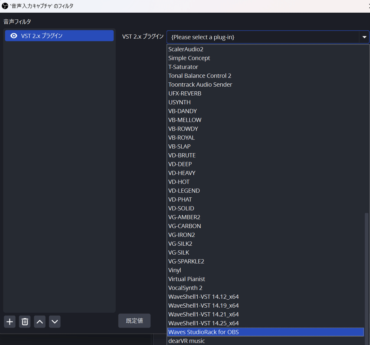Move filter down with down arrow icon
This screenshot has height=345, width=370.
[x=55, y=322]
